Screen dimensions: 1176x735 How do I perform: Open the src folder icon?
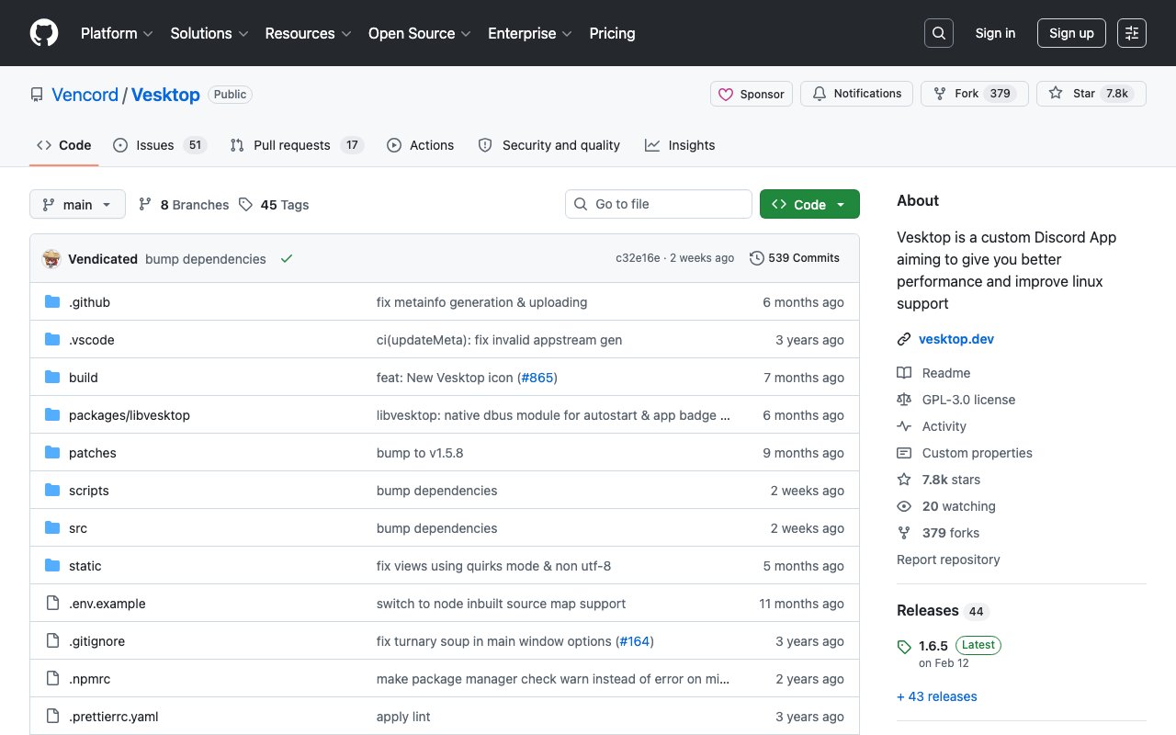[x=52, y=528]
